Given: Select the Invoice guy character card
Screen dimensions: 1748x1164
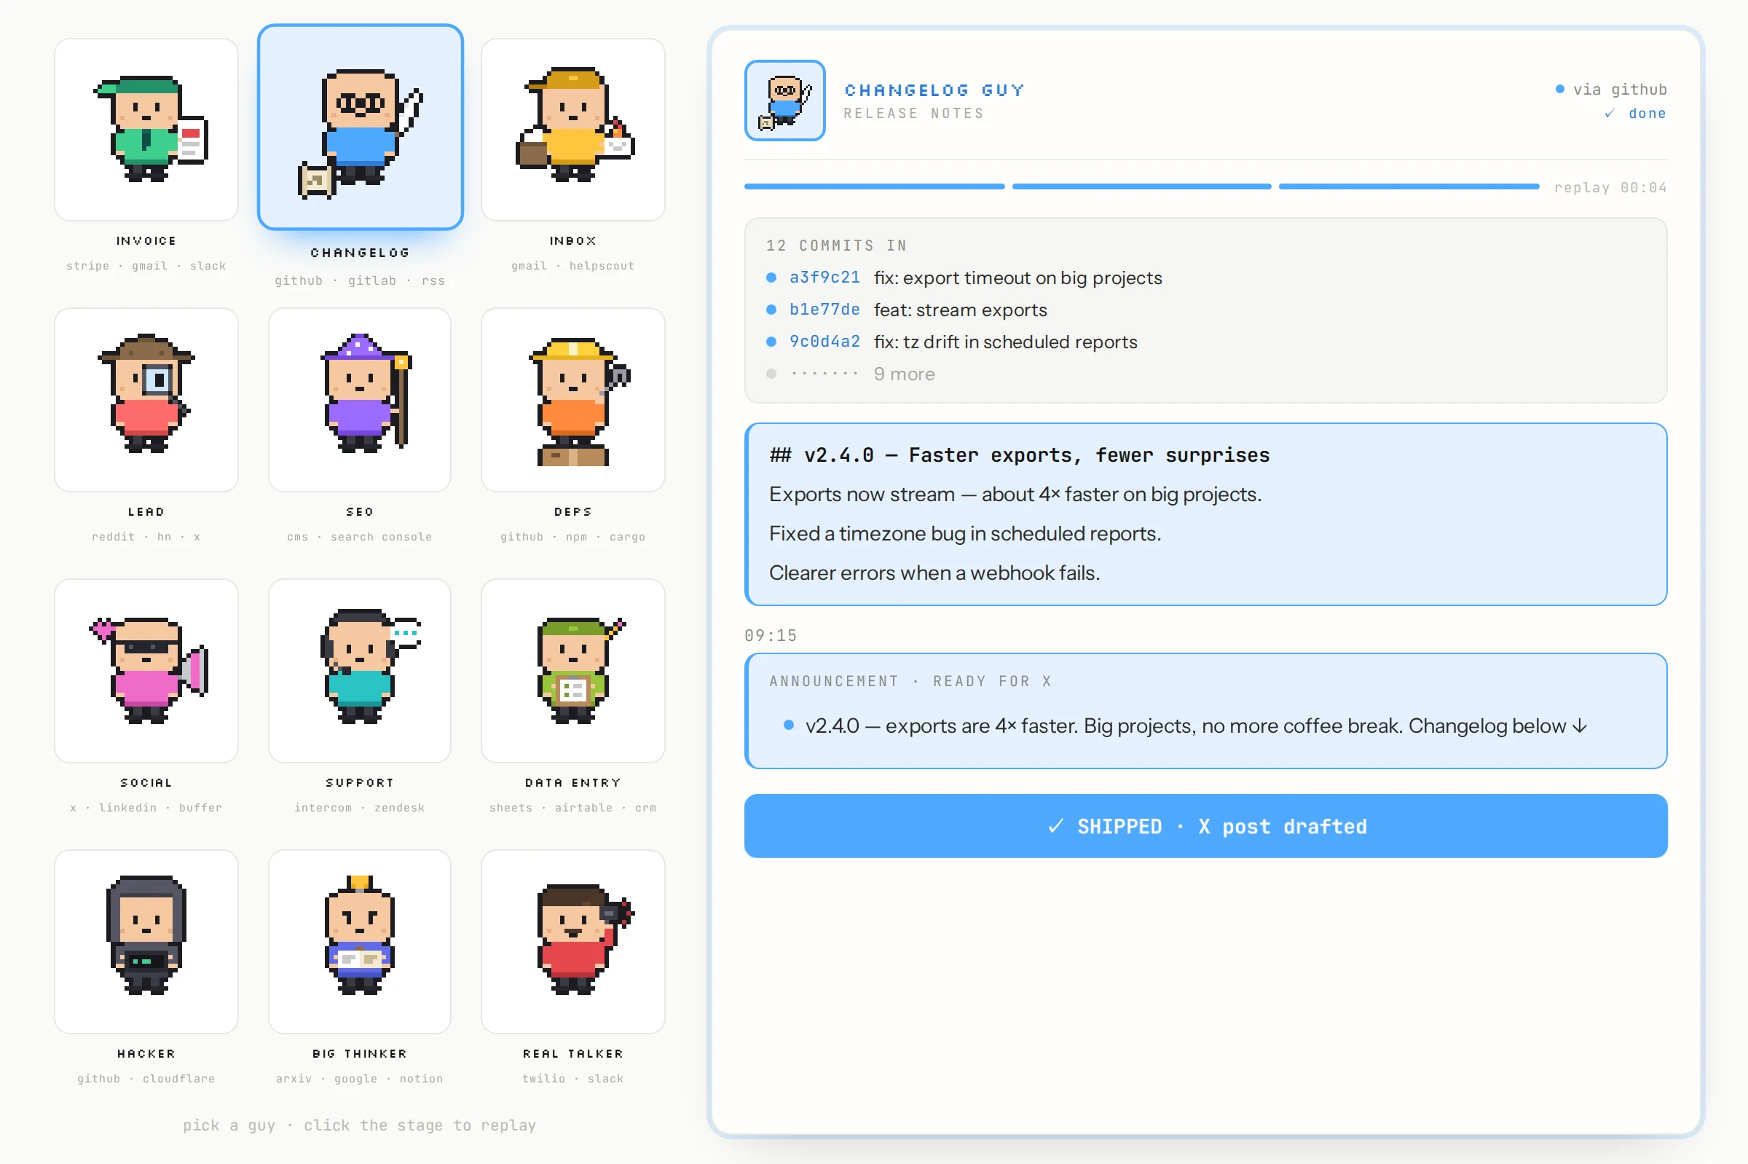Looking at the screenshot, I should (146, 129).
